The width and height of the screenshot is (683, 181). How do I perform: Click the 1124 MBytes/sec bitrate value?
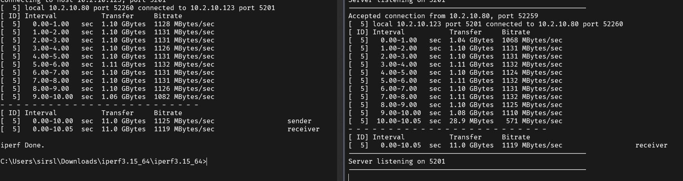tap(532, 73)
